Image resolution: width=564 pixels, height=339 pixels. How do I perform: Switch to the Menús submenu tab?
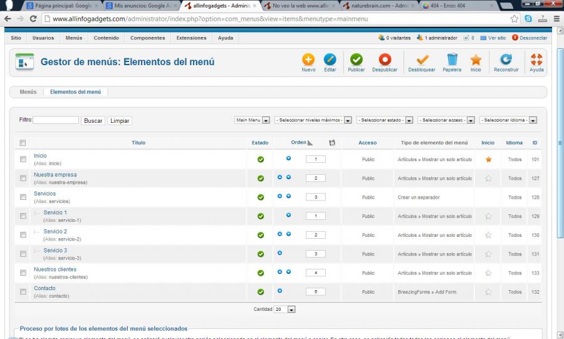(x=28, y=92)
